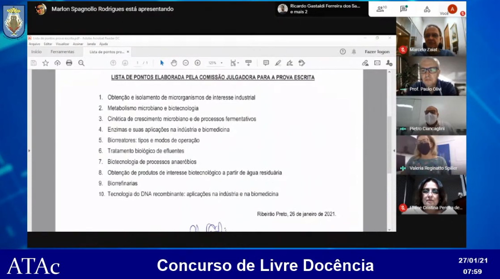Bookmark the document with the star icon
The width and height of the screenshot is (500, 279).
coord(46,63)
